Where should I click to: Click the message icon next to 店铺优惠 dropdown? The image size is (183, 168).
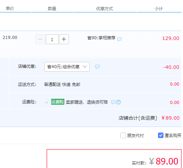[97, 67]
